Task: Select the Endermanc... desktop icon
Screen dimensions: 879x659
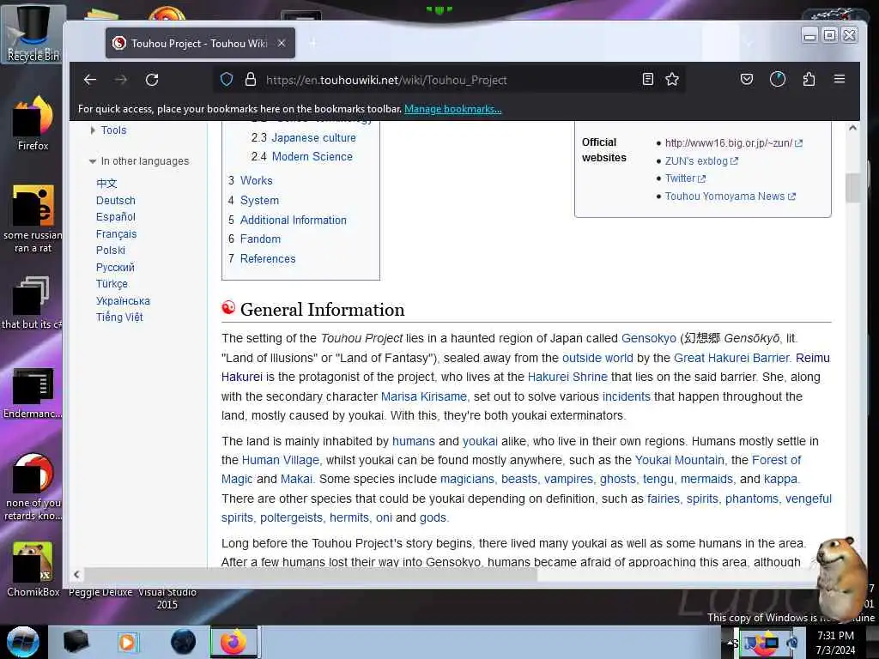Action: coord(33,393)
